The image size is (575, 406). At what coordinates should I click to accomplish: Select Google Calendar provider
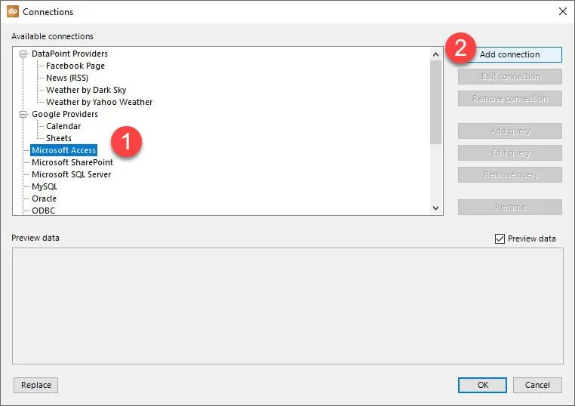pos(63,127)
